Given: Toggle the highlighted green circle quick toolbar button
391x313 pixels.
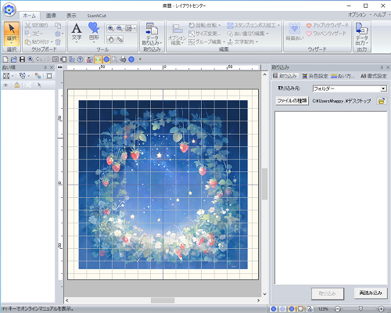Looking at the screenshot, I should tap(98, 59).
